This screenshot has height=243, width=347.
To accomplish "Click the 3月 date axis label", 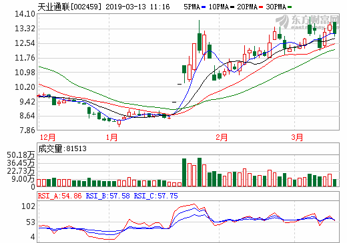I will tap(297, 137).
